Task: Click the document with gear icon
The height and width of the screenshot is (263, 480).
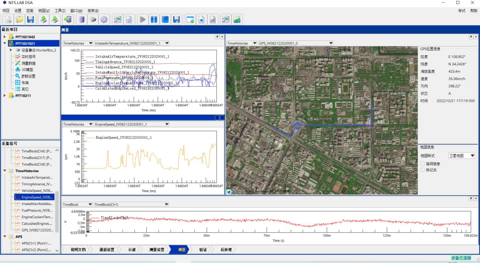Action: 129,20
